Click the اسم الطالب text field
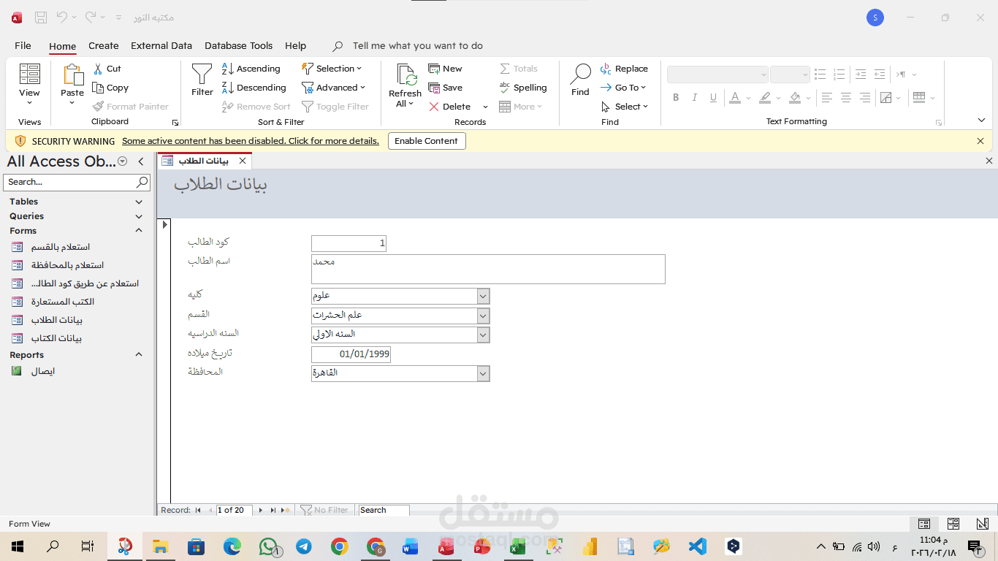This screenshot has height=561, width=998. 488,269
